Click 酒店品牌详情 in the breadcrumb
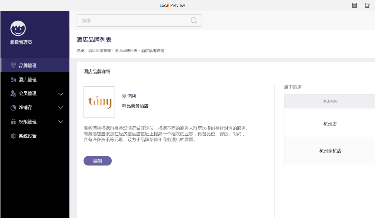The width and height of the screenshot is (375, 218). coord(153,50)
